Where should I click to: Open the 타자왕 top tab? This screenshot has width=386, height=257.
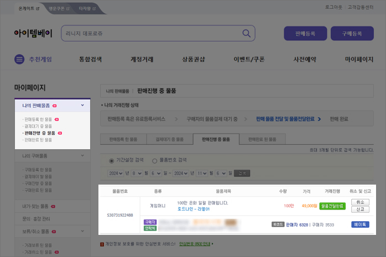(87, 9)
